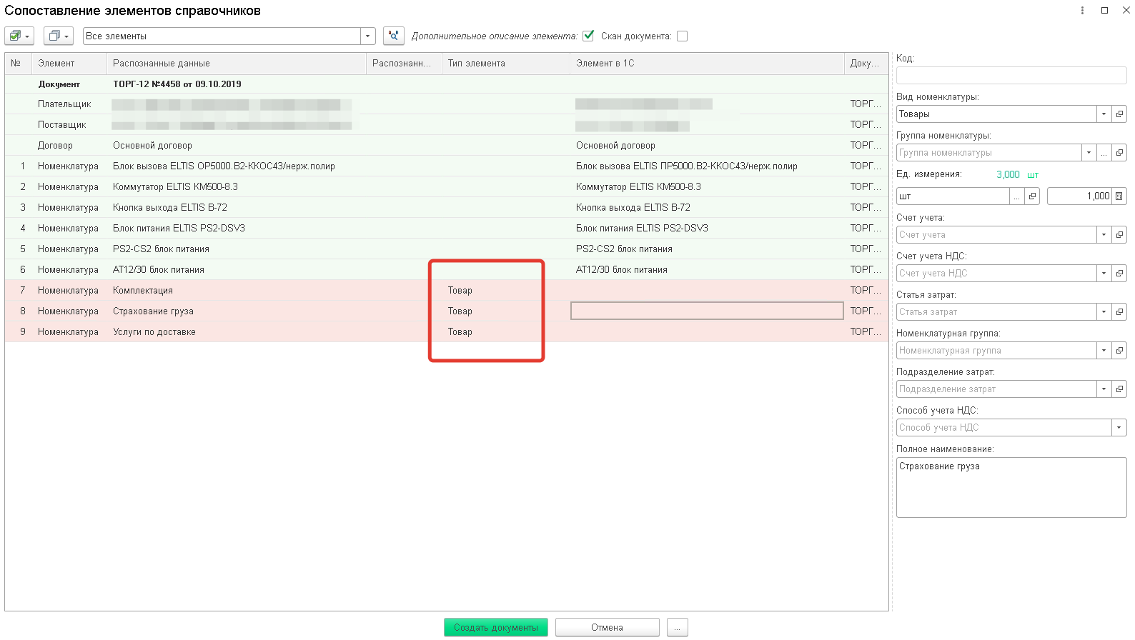Click the Товары value in Вид номенклатуры field
Screen dimensions: 1135x640
[x=996, y=114]
